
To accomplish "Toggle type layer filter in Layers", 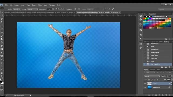I will click(x=164, y=72).
